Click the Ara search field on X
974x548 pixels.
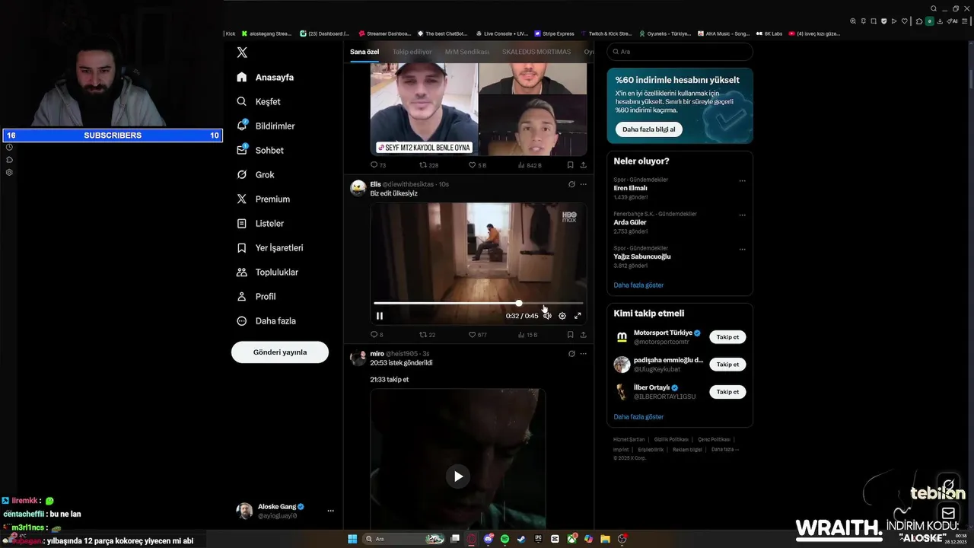[680, 52]
